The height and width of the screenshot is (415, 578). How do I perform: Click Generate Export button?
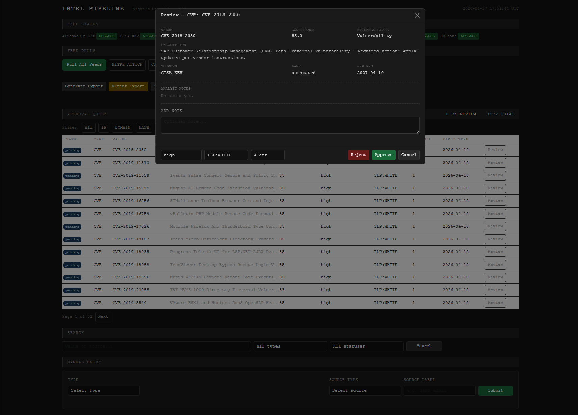[x=84, y=86]
